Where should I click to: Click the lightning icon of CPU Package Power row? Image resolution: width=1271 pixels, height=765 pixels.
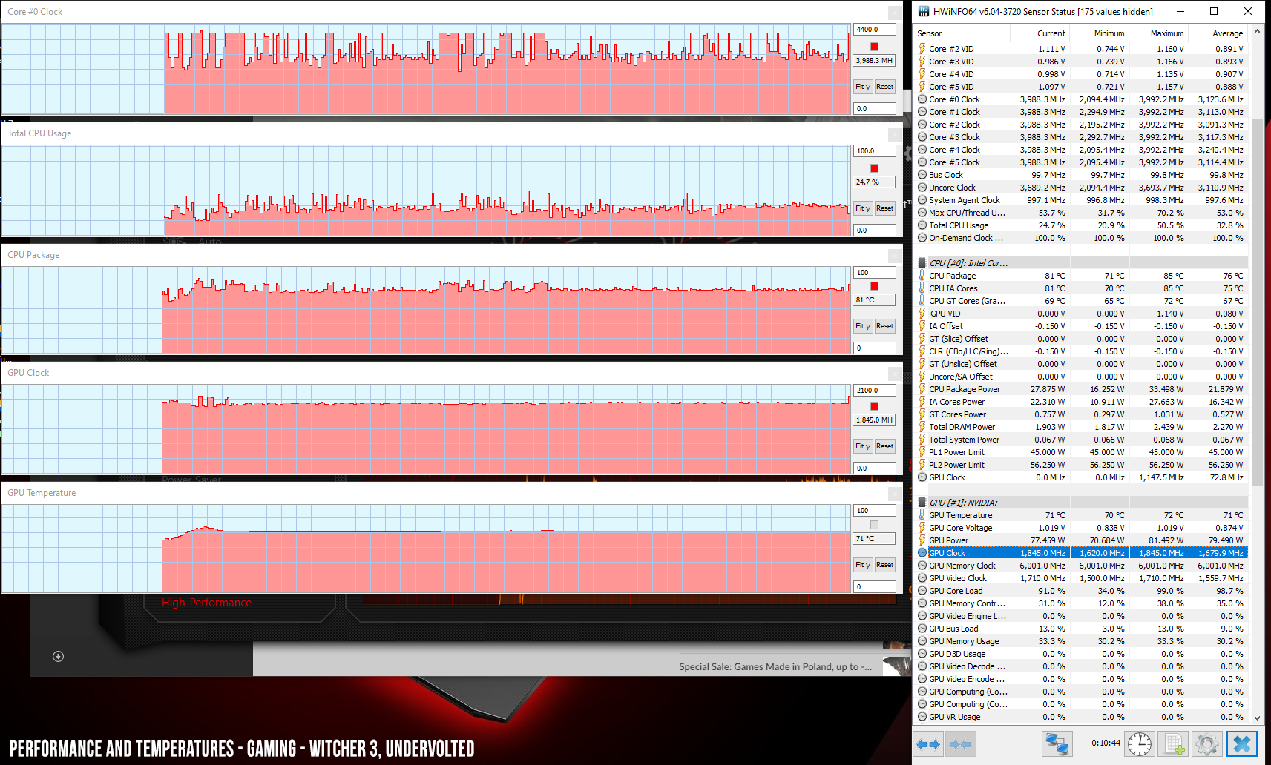point(922,389)
